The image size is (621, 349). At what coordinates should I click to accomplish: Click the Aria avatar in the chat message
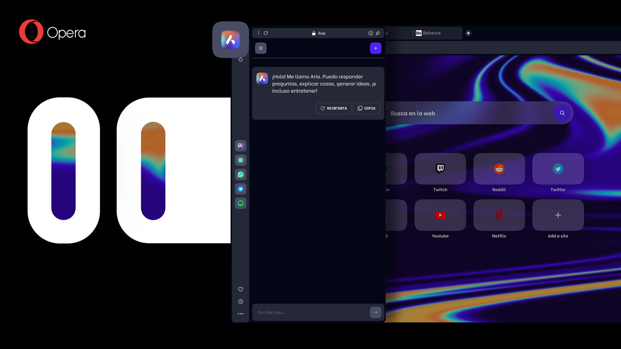point(262,78)
